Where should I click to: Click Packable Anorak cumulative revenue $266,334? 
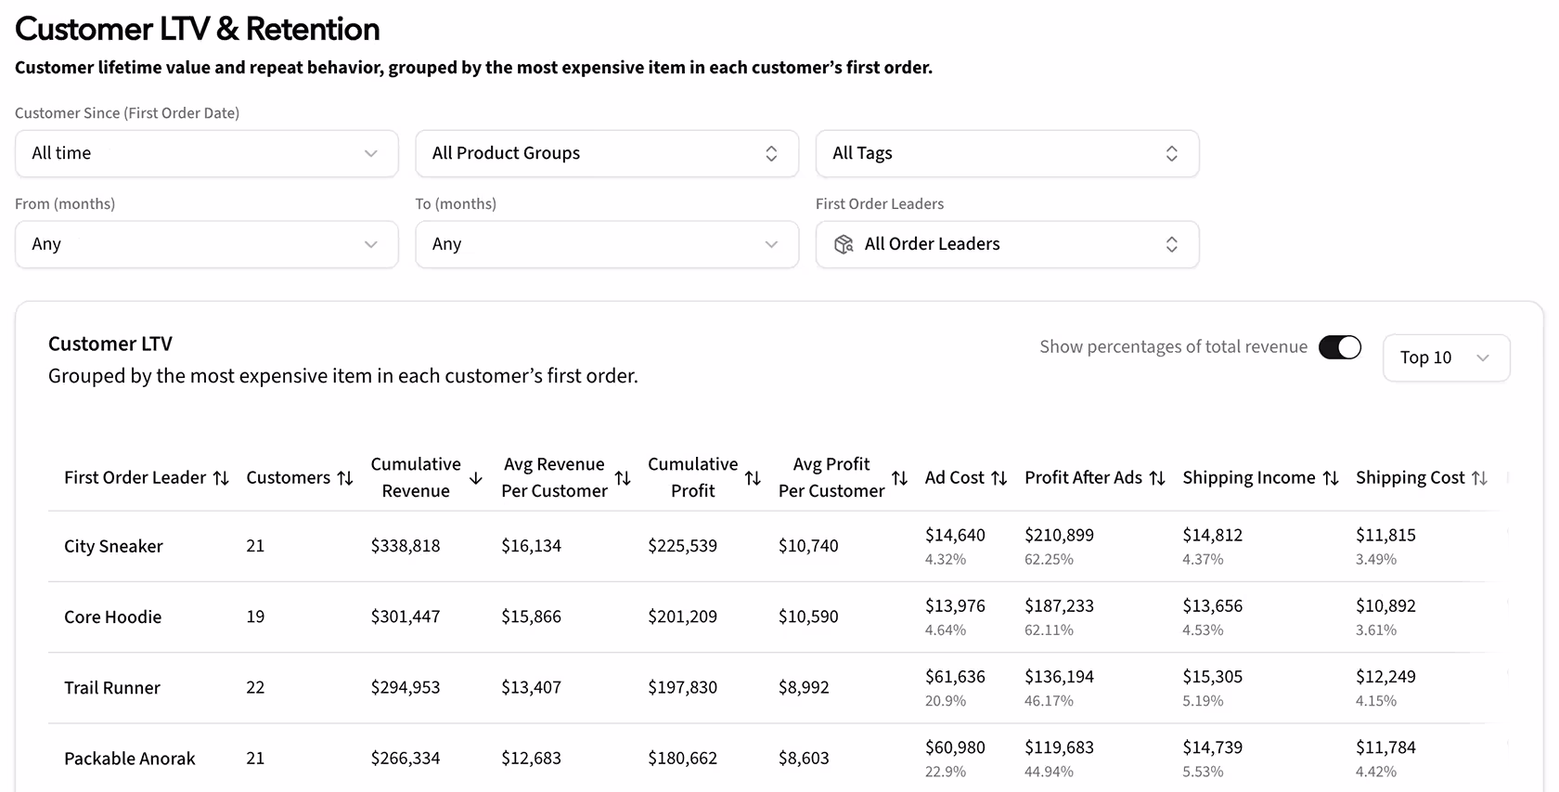[x=406, y=759]
